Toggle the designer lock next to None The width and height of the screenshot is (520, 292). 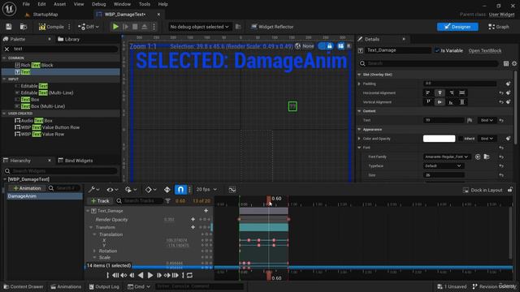[x=326, y=46]
